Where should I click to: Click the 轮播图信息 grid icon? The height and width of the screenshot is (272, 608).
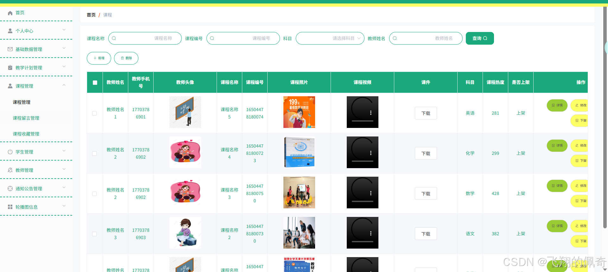coord(10,207)
